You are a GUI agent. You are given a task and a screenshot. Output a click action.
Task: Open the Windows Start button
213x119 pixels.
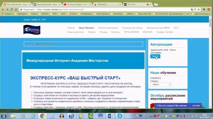tap(4, 116)
